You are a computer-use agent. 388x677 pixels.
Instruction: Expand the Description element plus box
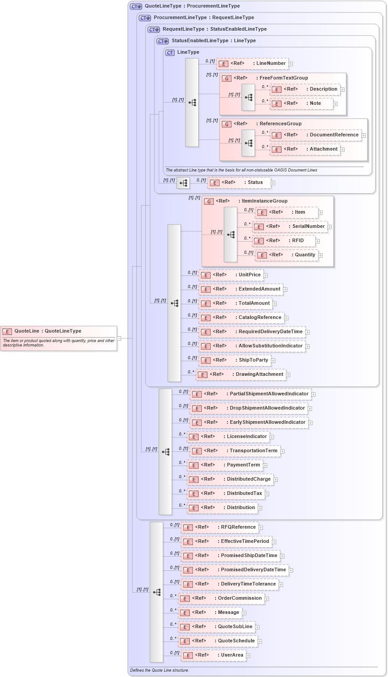(x=342, y=89)
